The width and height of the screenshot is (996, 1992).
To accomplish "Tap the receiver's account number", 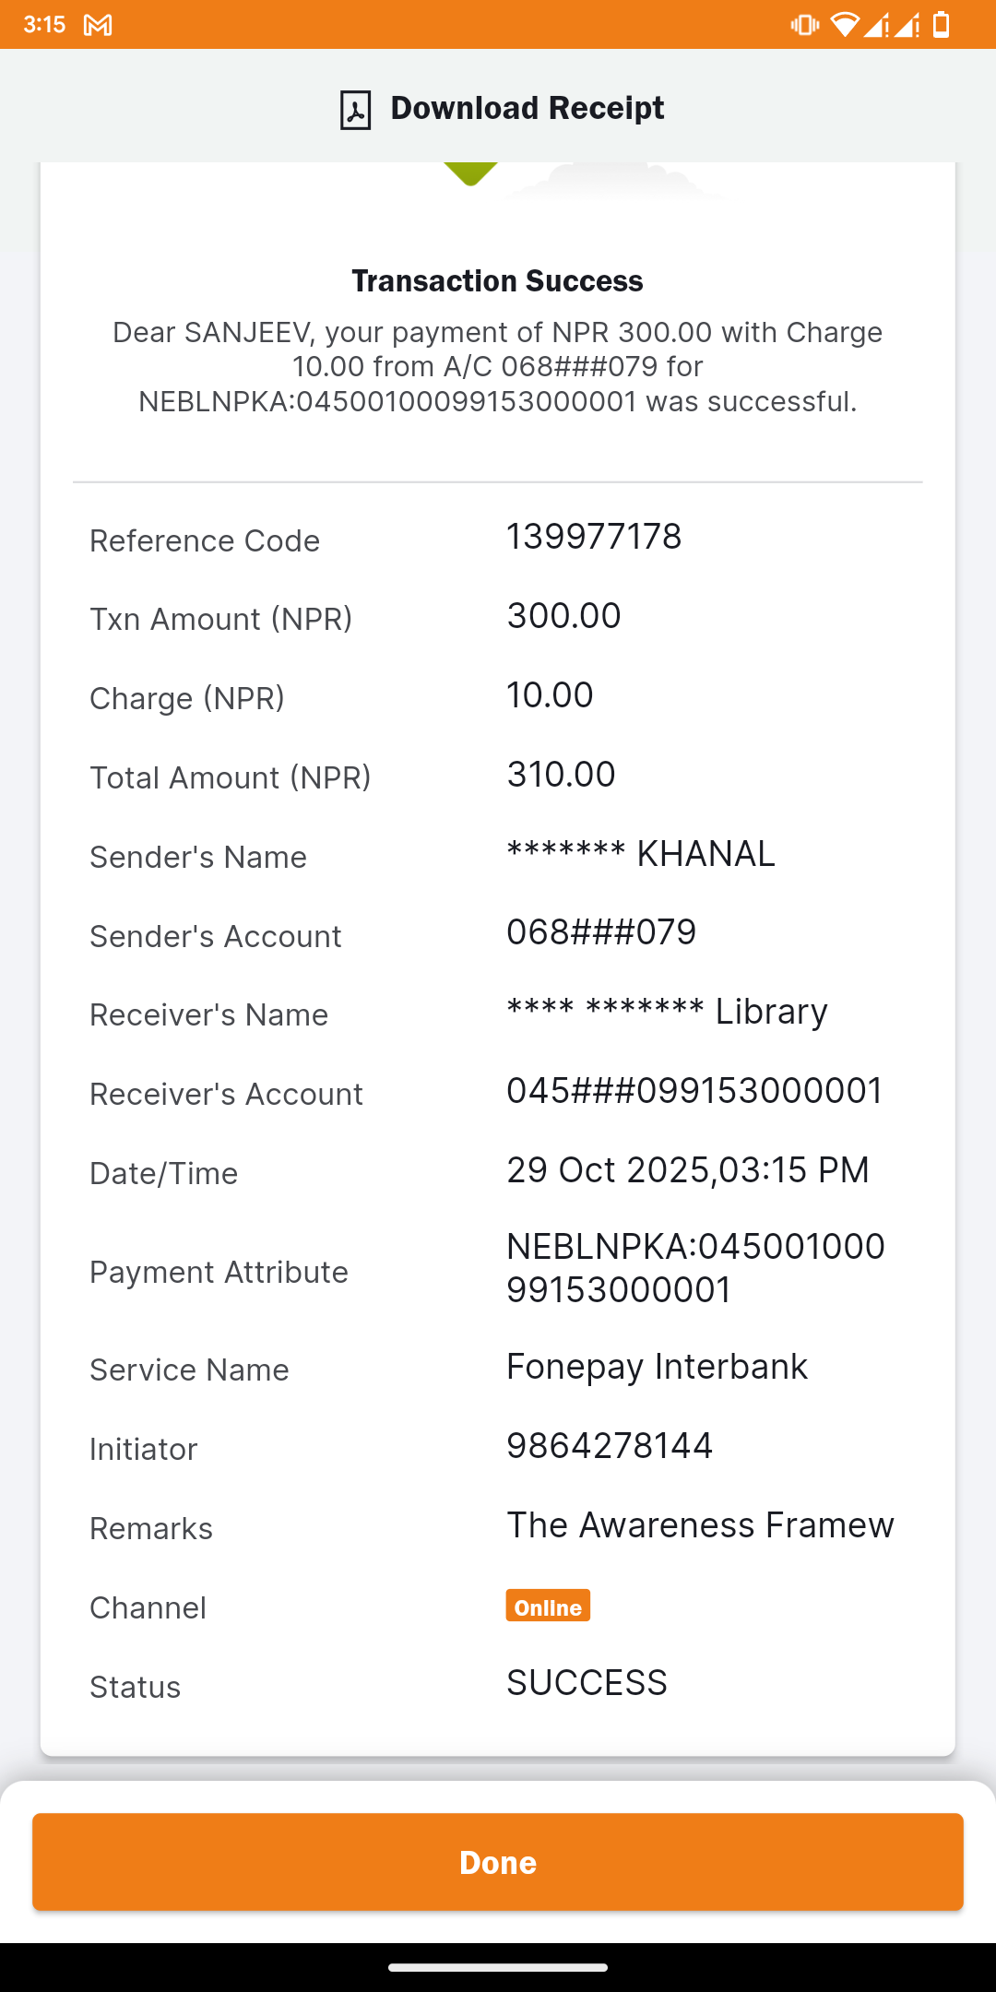I will click(x=694, y=1091).
